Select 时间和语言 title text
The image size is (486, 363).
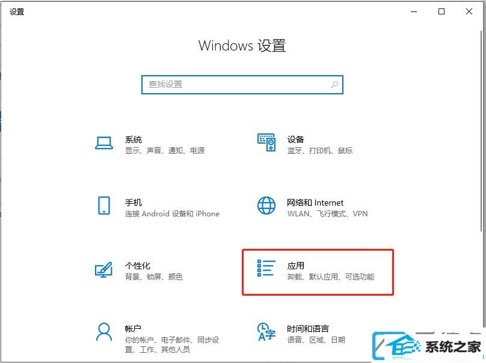(308, 328)
